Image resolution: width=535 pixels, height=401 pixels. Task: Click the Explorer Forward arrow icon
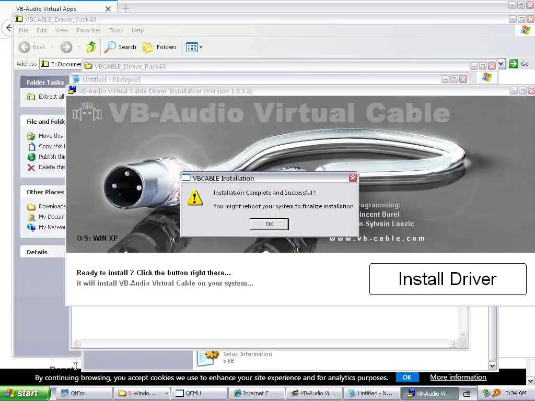pos(66,47)
